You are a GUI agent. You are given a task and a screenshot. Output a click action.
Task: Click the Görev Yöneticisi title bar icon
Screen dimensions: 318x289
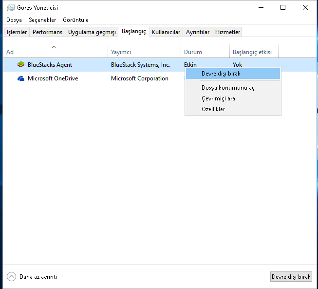pos(10,8)
